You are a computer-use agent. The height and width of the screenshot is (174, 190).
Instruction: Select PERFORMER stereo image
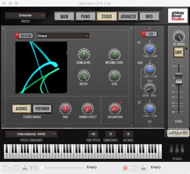[x=42, y=109]
